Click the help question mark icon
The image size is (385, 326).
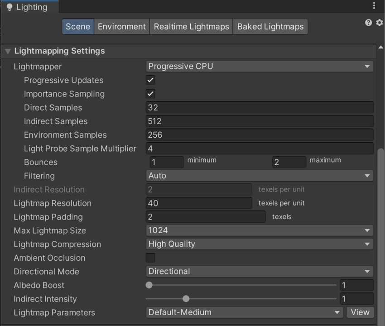click(x=368, y=23)
